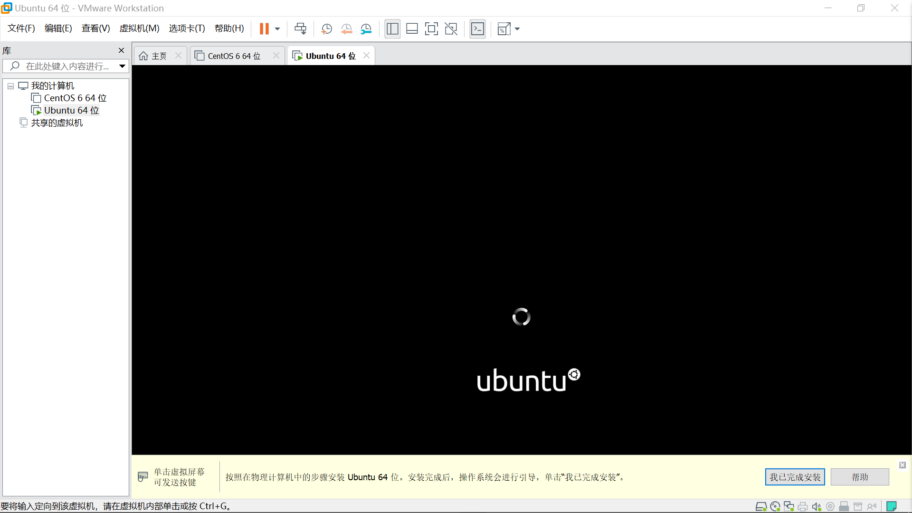The height and width of the screenshot is (513, 912).
Task: Open the console view icon
Action: (x=477, y=29)
